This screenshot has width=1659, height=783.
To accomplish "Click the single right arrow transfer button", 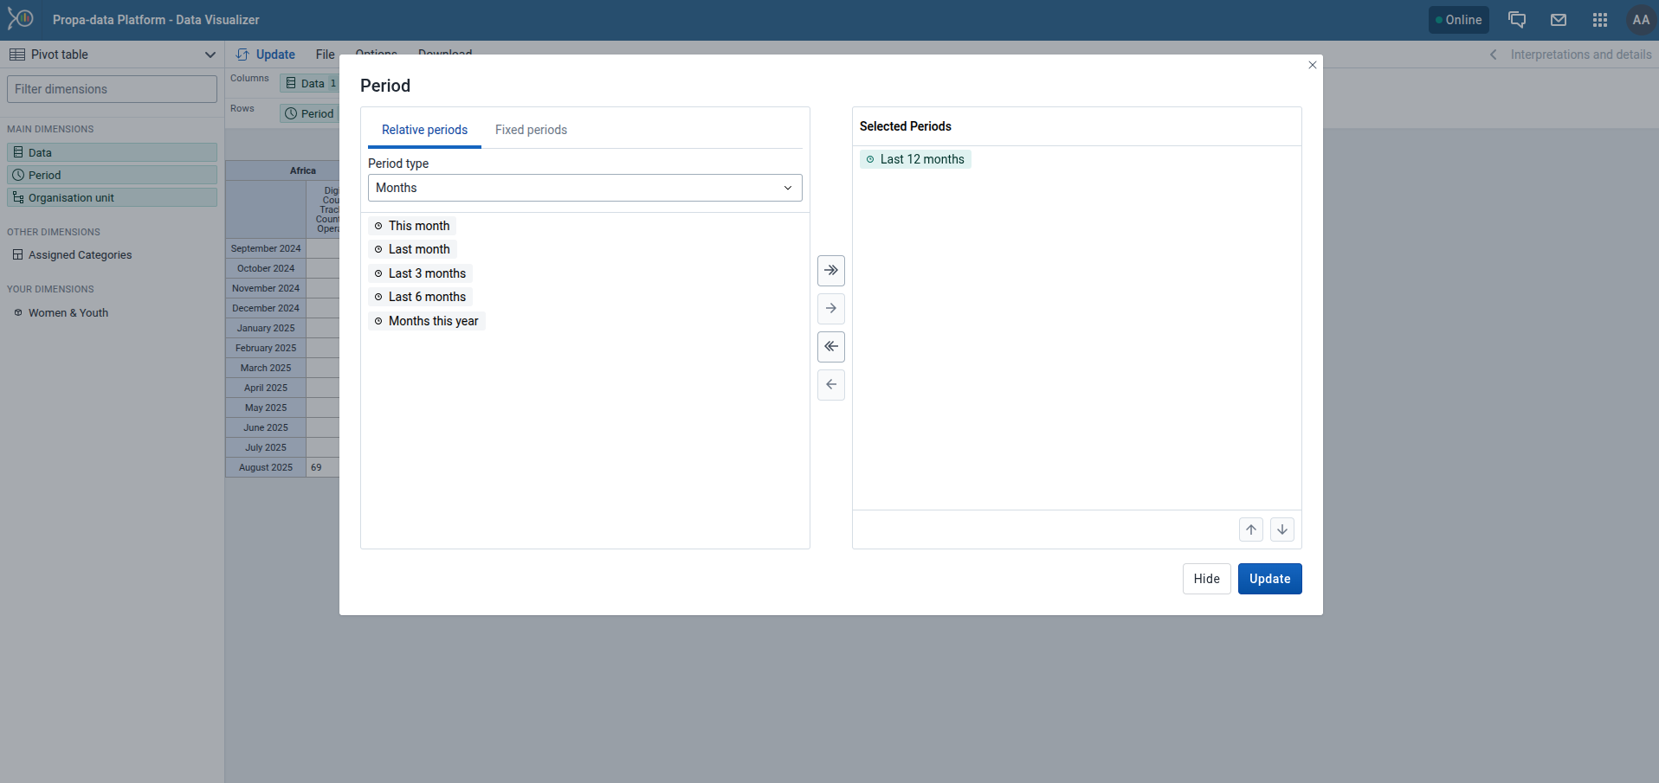I will pos(830,309).
